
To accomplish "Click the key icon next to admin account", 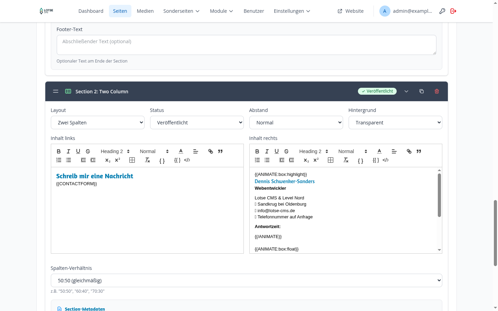I will click(x=442, y=11).
